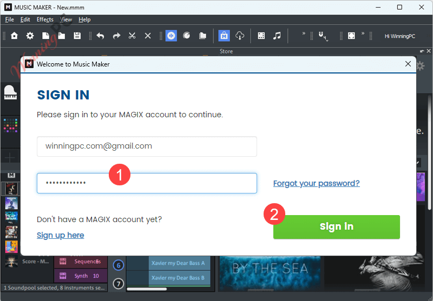Click the Score - M... Soundpool label
This screenshot has height=301, width=433.
(x=36, y=262)
